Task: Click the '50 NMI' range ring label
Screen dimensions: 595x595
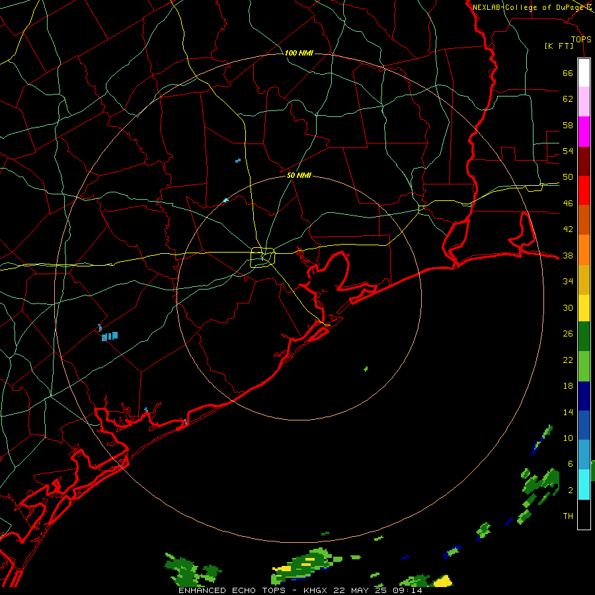Action: point(299,175)
